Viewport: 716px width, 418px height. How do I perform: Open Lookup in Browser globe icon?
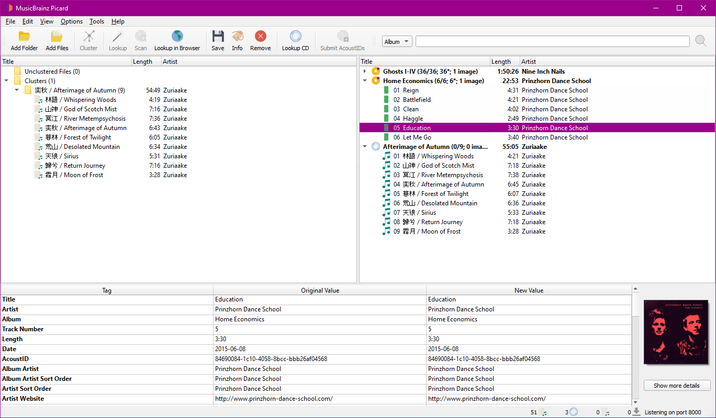(x=177, y=37)
